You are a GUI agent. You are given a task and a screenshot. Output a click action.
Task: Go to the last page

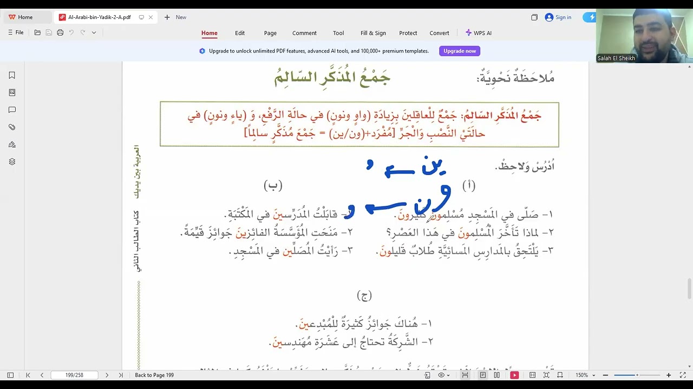click(120, 375)
